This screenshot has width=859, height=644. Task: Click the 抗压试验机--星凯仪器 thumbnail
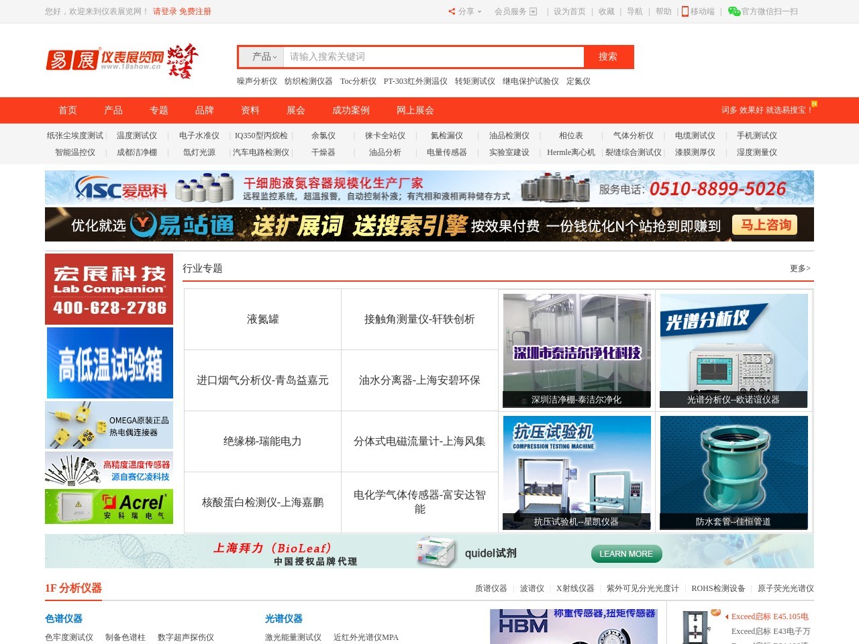(576, 473)
